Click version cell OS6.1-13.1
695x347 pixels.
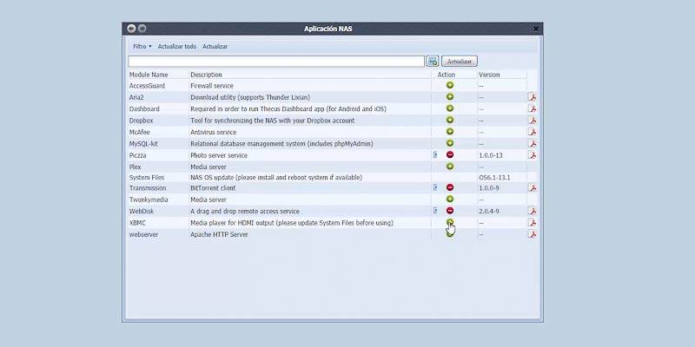(494, 178)
